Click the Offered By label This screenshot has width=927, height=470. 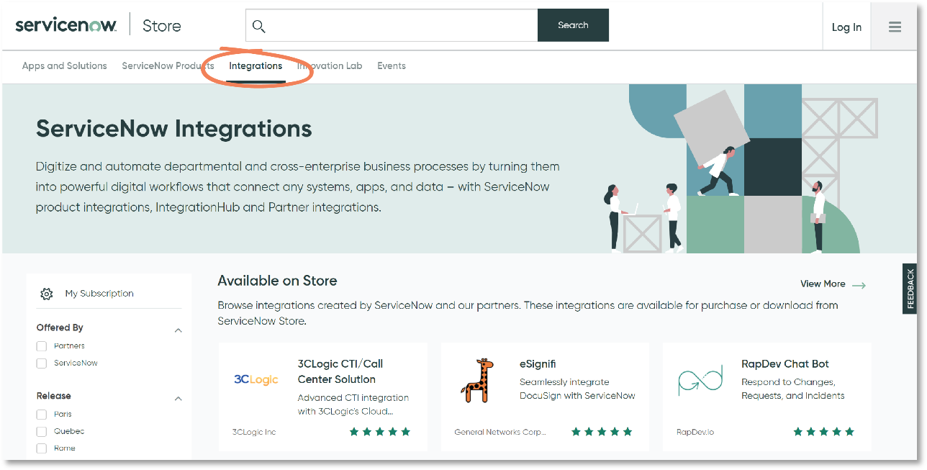point(60,327)
